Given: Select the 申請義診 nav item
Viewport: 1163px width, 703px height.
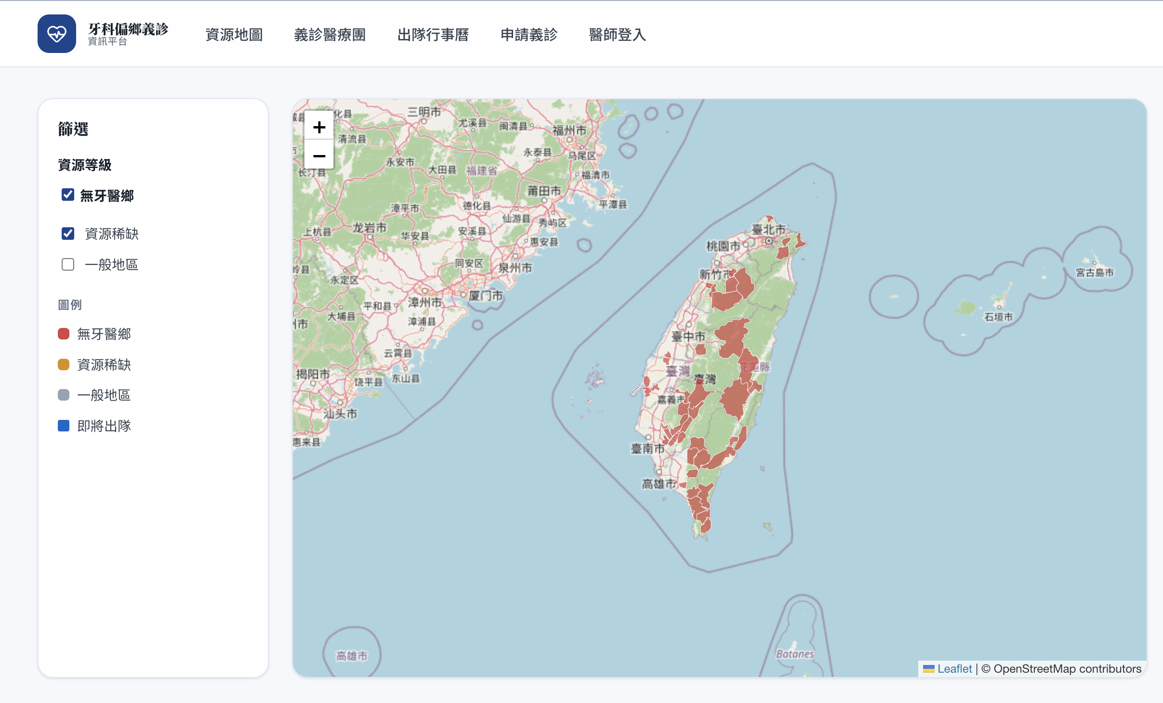Looking at the screenshot, I should click(529, 35).
